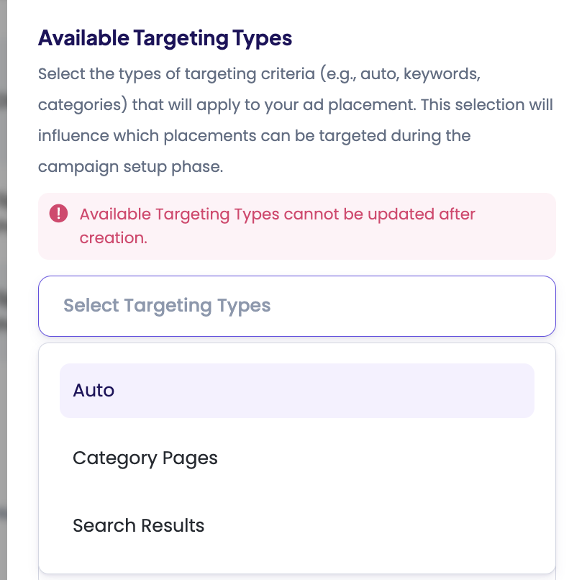Open the Select Targeting Types dropdown

click(296, 306)
